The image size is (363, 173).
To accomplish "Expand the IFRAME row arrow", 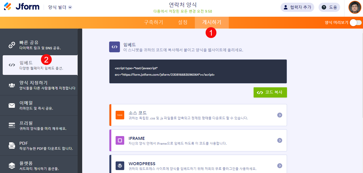I will pyautogui.click(x=280, y=140).
